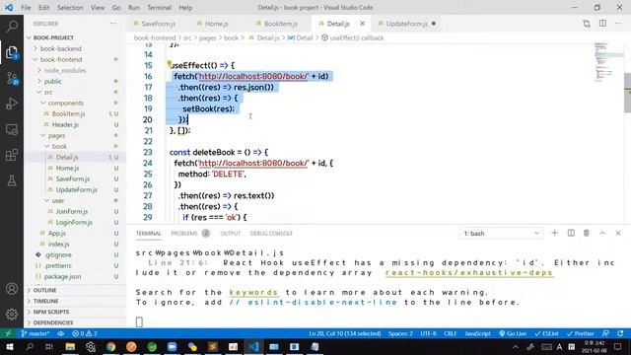Click the feedback icon in status bar
This screenshot has width=631, height=355.
click(605, 333)
